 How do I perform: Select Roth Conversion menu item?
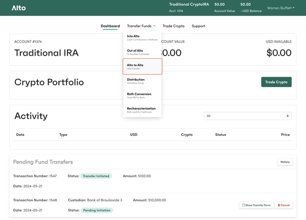pos(142,96)
